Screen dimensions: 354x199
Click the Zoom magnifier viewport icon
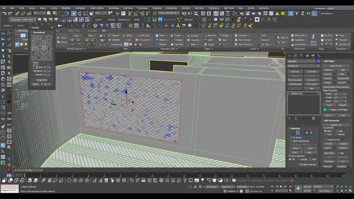point(337,187)
